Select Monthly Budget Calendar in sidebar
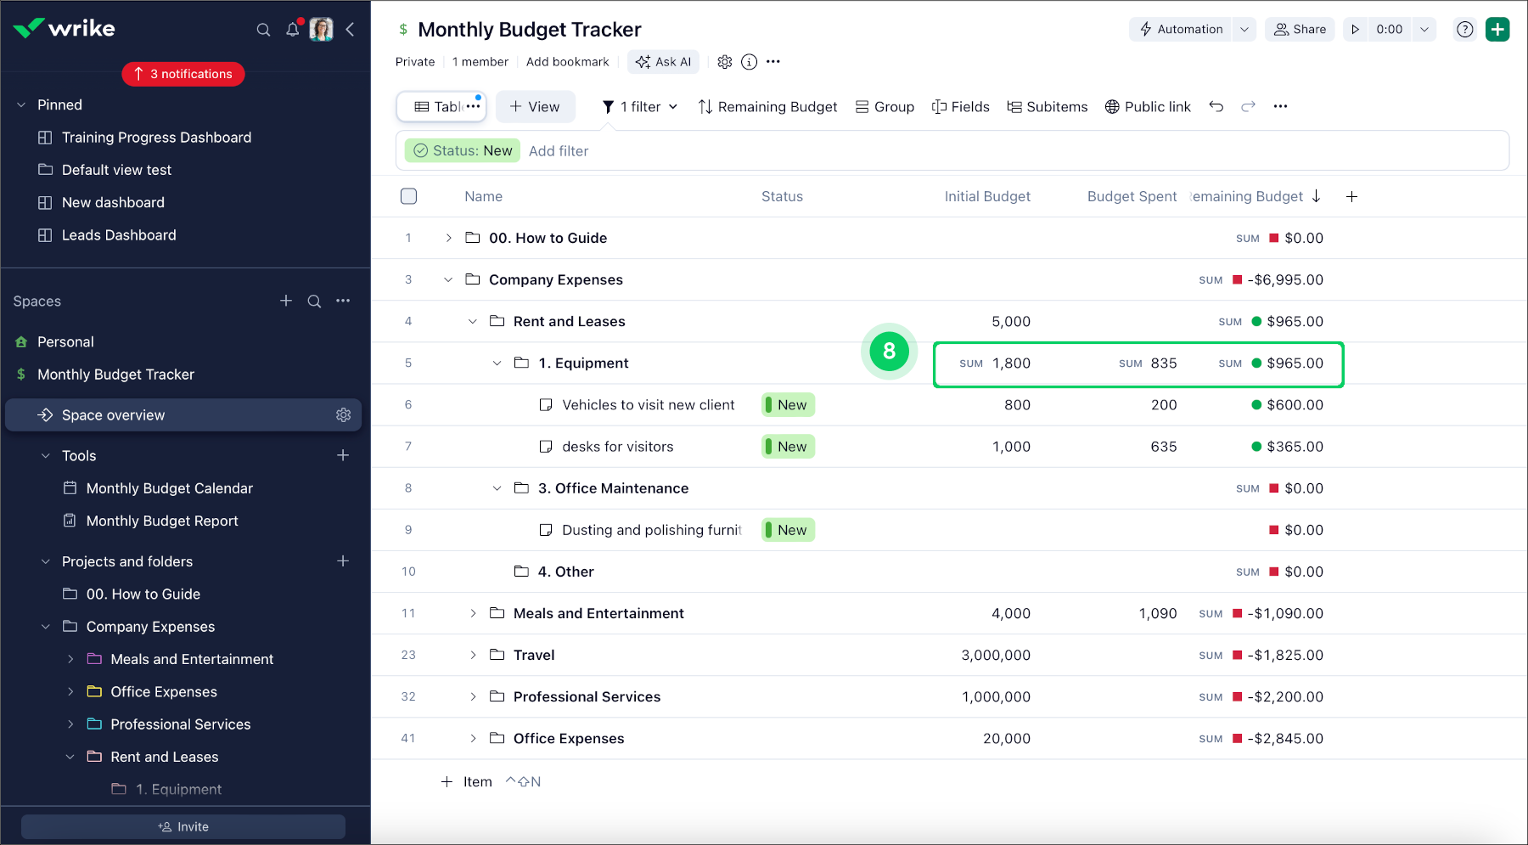The image size is (1528, 845). click(169, 488)
